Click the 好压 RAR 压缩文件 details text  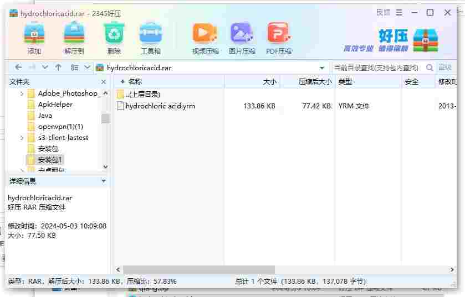[x=37, y=207]
